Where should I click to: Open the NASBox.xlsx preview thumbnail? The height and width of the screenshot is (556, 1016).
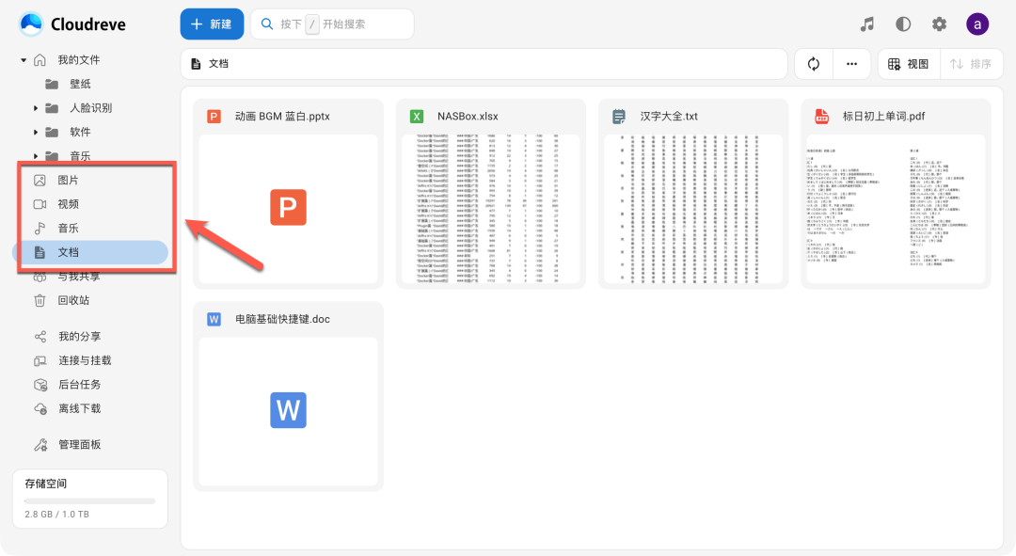click(490, 209)
